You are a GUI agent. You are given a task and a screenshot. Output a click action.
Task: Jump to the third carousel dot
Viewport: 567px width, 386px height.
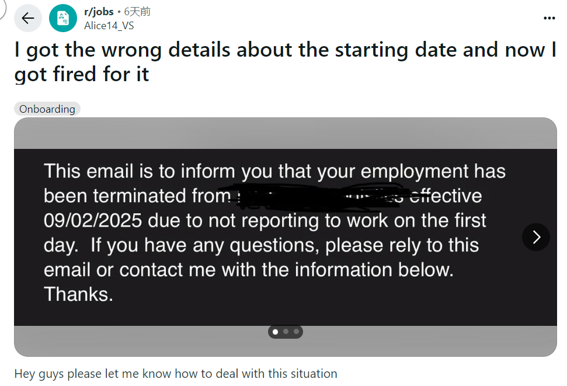tap(296, 332)
